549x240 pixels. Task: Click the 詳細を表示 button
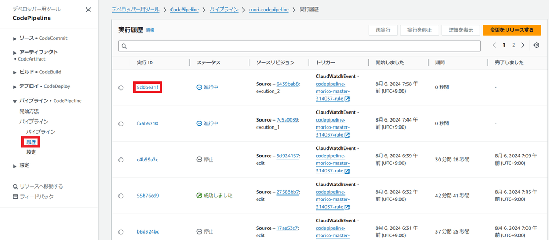[x=461, y=30]
